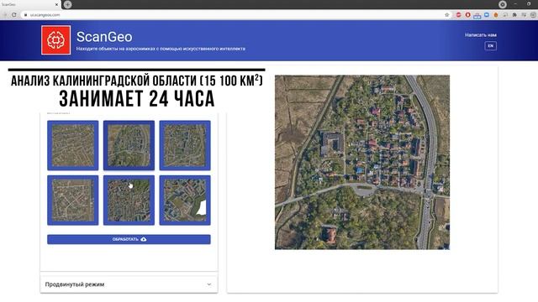
Task: Select the sample thumbnail under the mouse cursor
Action: click(x=129, y=200)
